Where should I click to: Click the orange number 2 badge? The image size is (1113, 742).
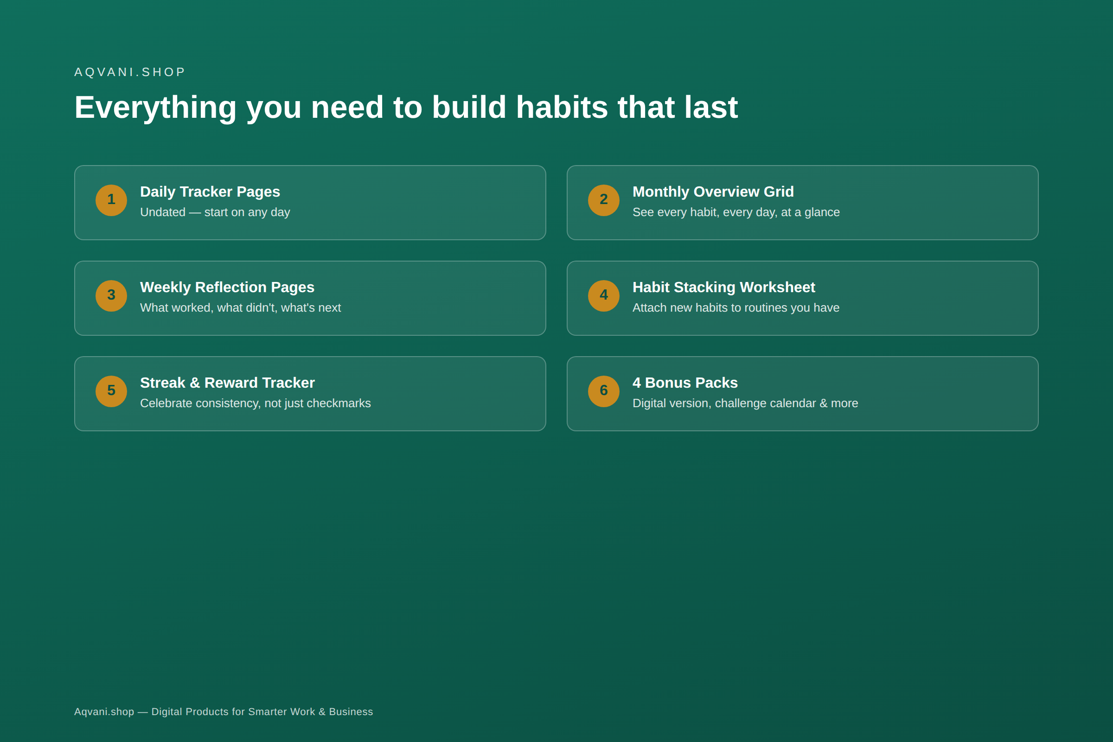(x=604, y=200)
